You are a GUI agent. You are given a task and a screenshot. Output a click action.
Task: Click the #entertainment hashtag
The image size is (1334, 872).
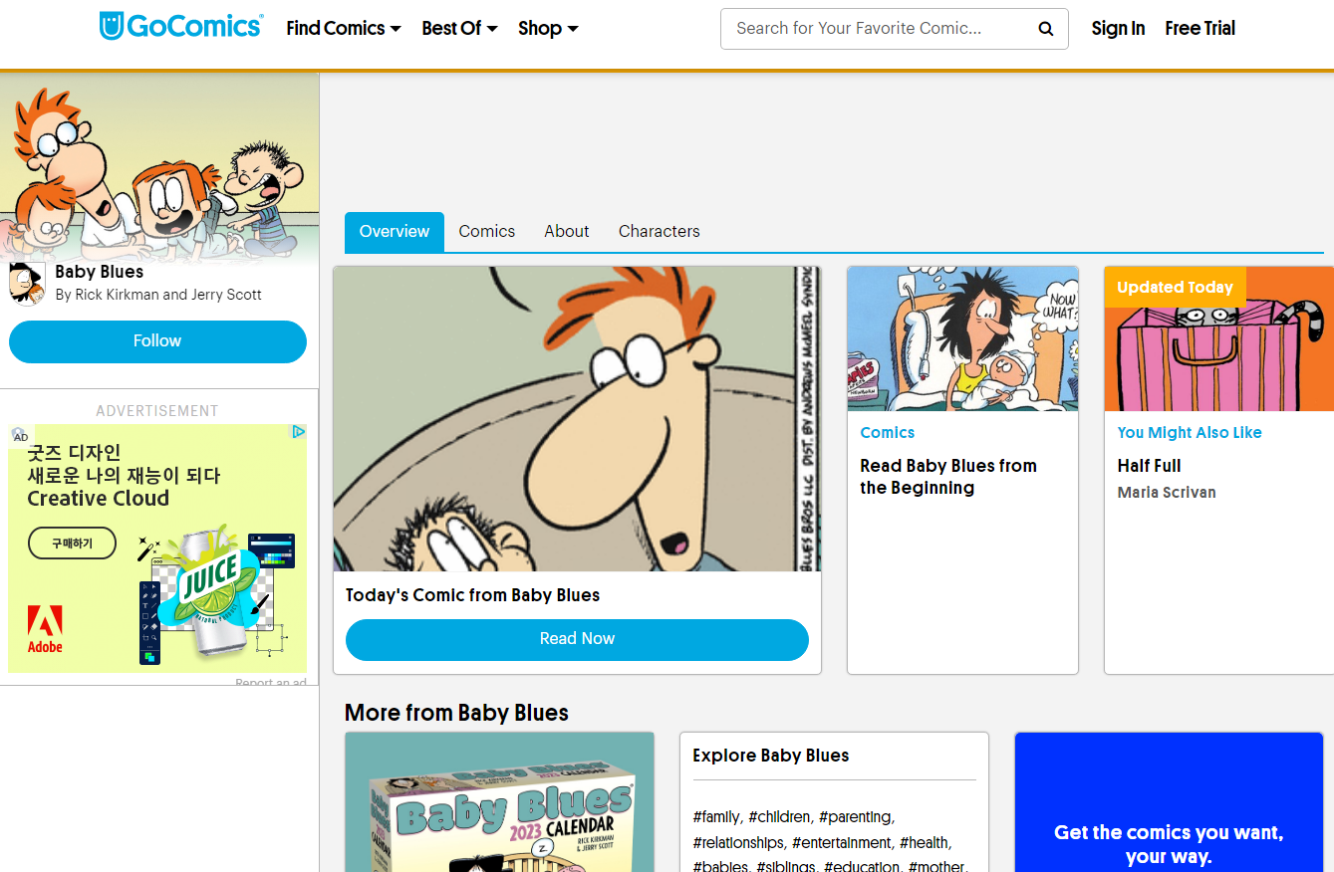point(841,843)
